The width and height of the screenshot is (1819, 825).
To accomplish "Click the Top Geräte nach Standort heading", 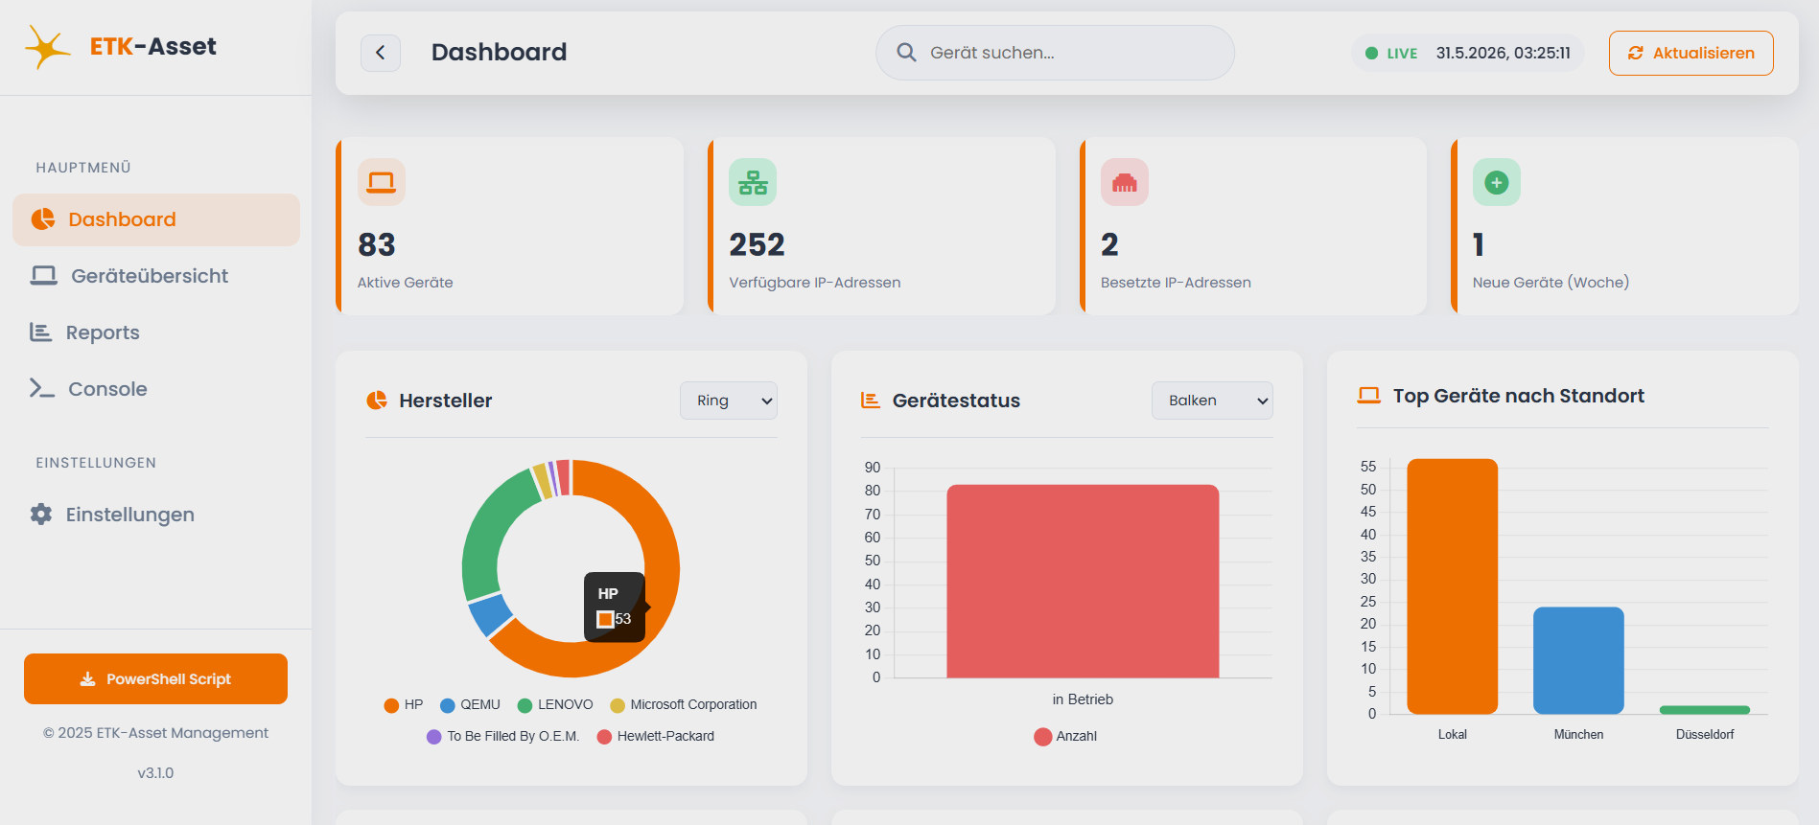I will [1518, 396].
